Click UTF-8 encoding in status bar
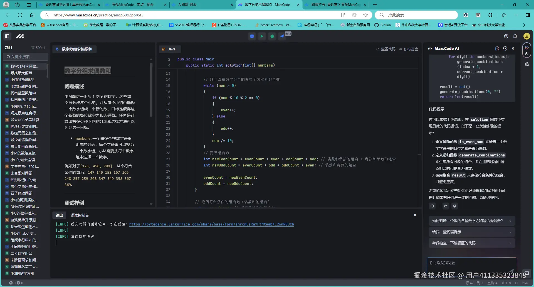 click(x=506, y=283)
